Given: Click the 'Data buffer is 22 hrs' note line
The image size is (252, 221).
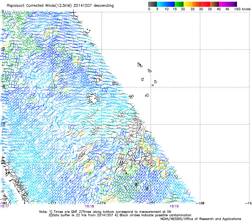Looking at the screenshot, I should 120,215.
